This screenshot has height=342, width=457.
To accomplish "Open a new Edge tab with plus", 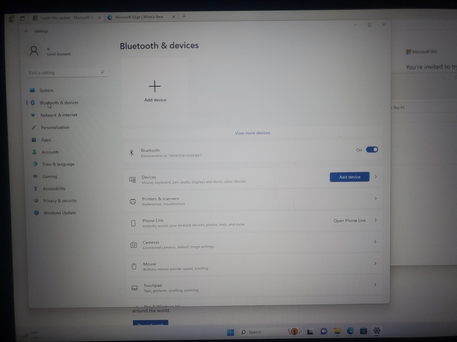I will pos(184,16).
